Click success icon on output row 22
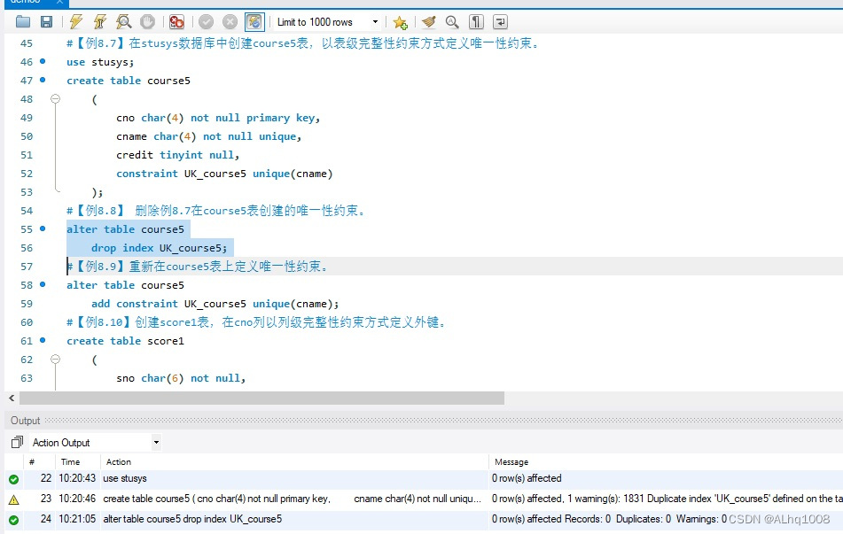 click(x=14, y=479)
